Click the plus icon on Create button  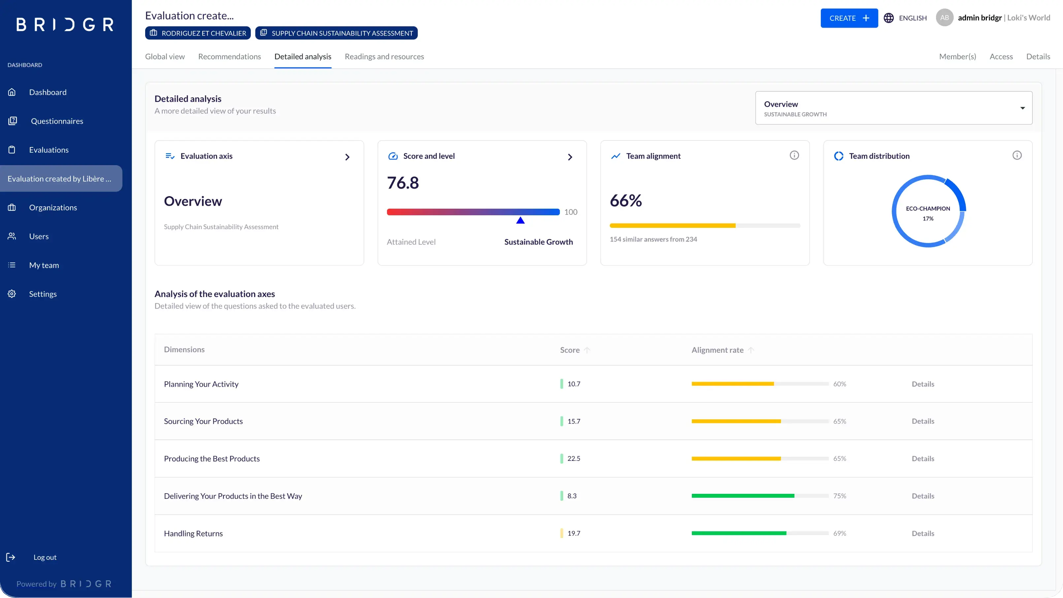click(866, 18)
